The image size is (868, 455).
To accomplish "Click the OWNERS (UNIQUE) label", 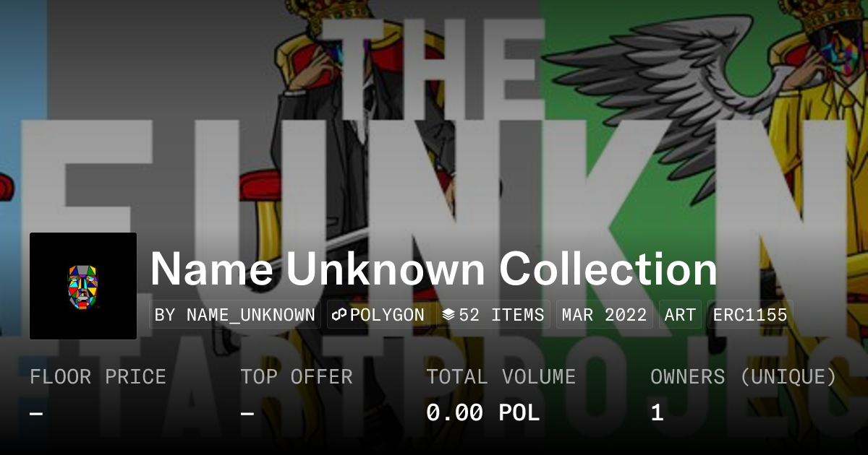I will pos(744,377).
